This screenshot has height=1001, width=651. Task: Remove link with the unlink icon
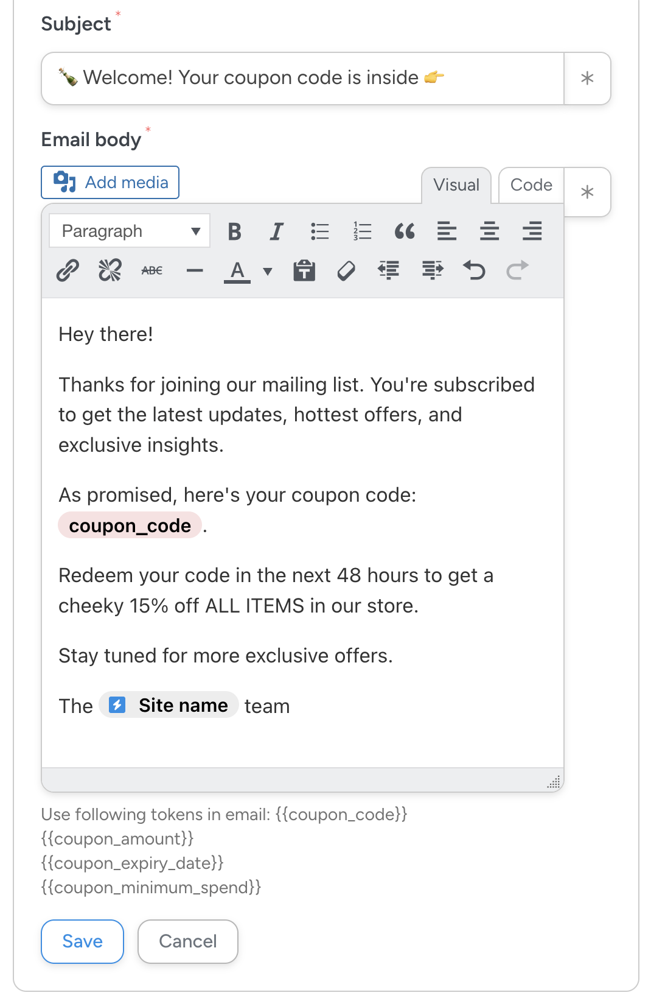click(x=110, y=270)
